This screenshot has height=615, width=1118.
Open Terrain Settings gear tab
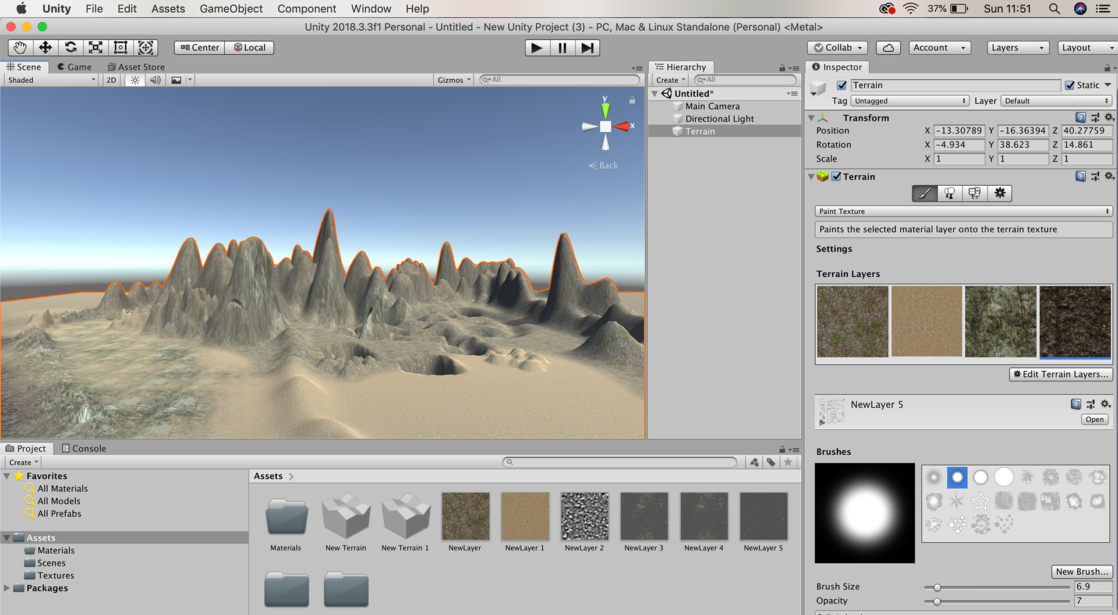(x=1000, y=193)
